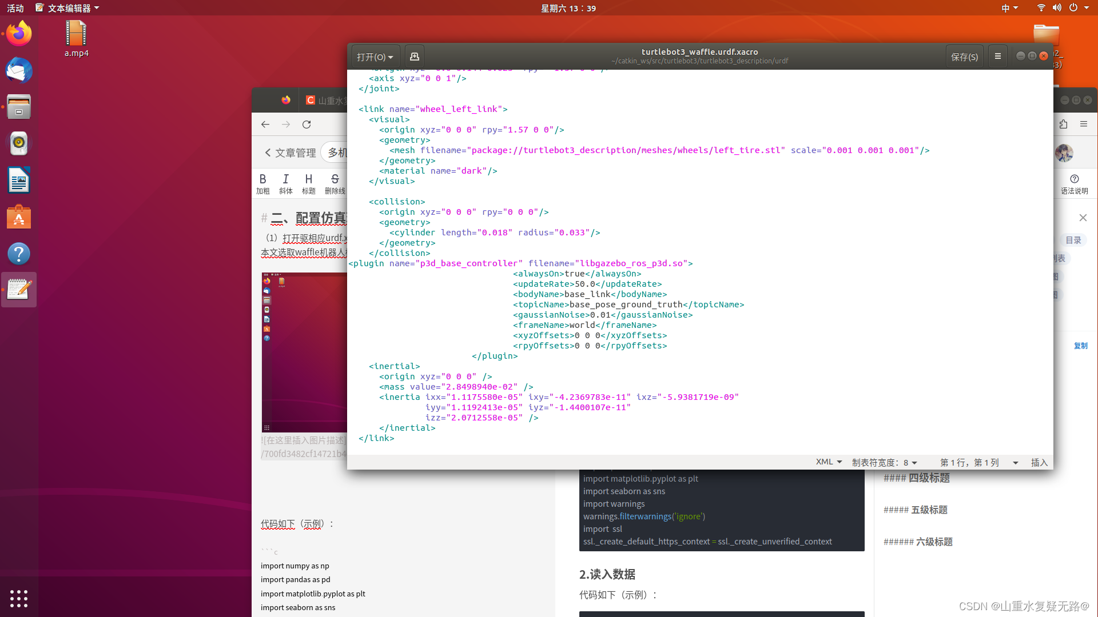1098x617 pixels.
Task: Open Firefox application menu icon
Action: pos(1084,124)
